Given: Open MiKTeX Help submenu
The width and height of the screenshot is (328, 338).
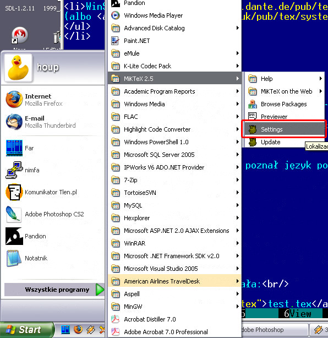Looking at the screenshot, I should coord(285,79).
